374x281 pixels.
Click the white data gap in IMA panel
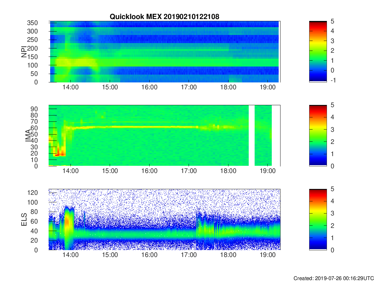tap(252, 136)
